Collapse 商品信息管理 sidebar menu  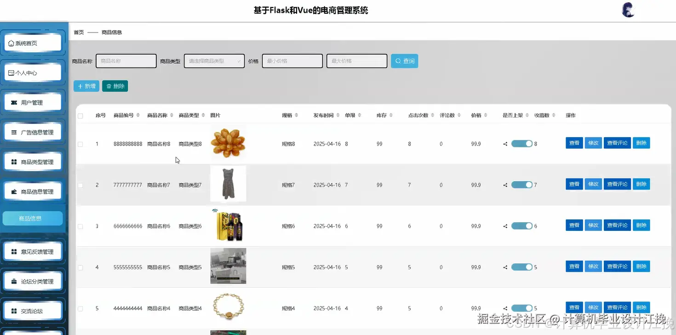pyautogui.click(x=33, y=192)
